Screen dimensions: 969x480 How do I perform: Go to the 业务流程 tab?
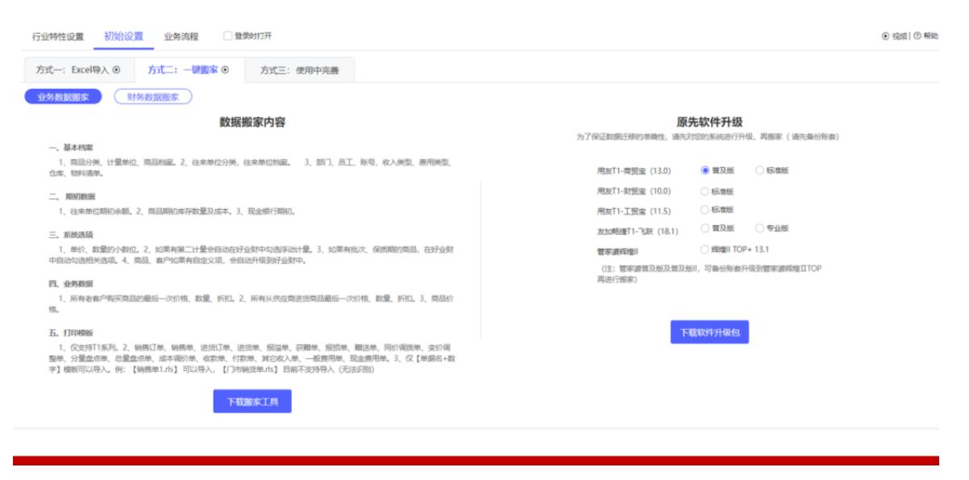point(181,37)
